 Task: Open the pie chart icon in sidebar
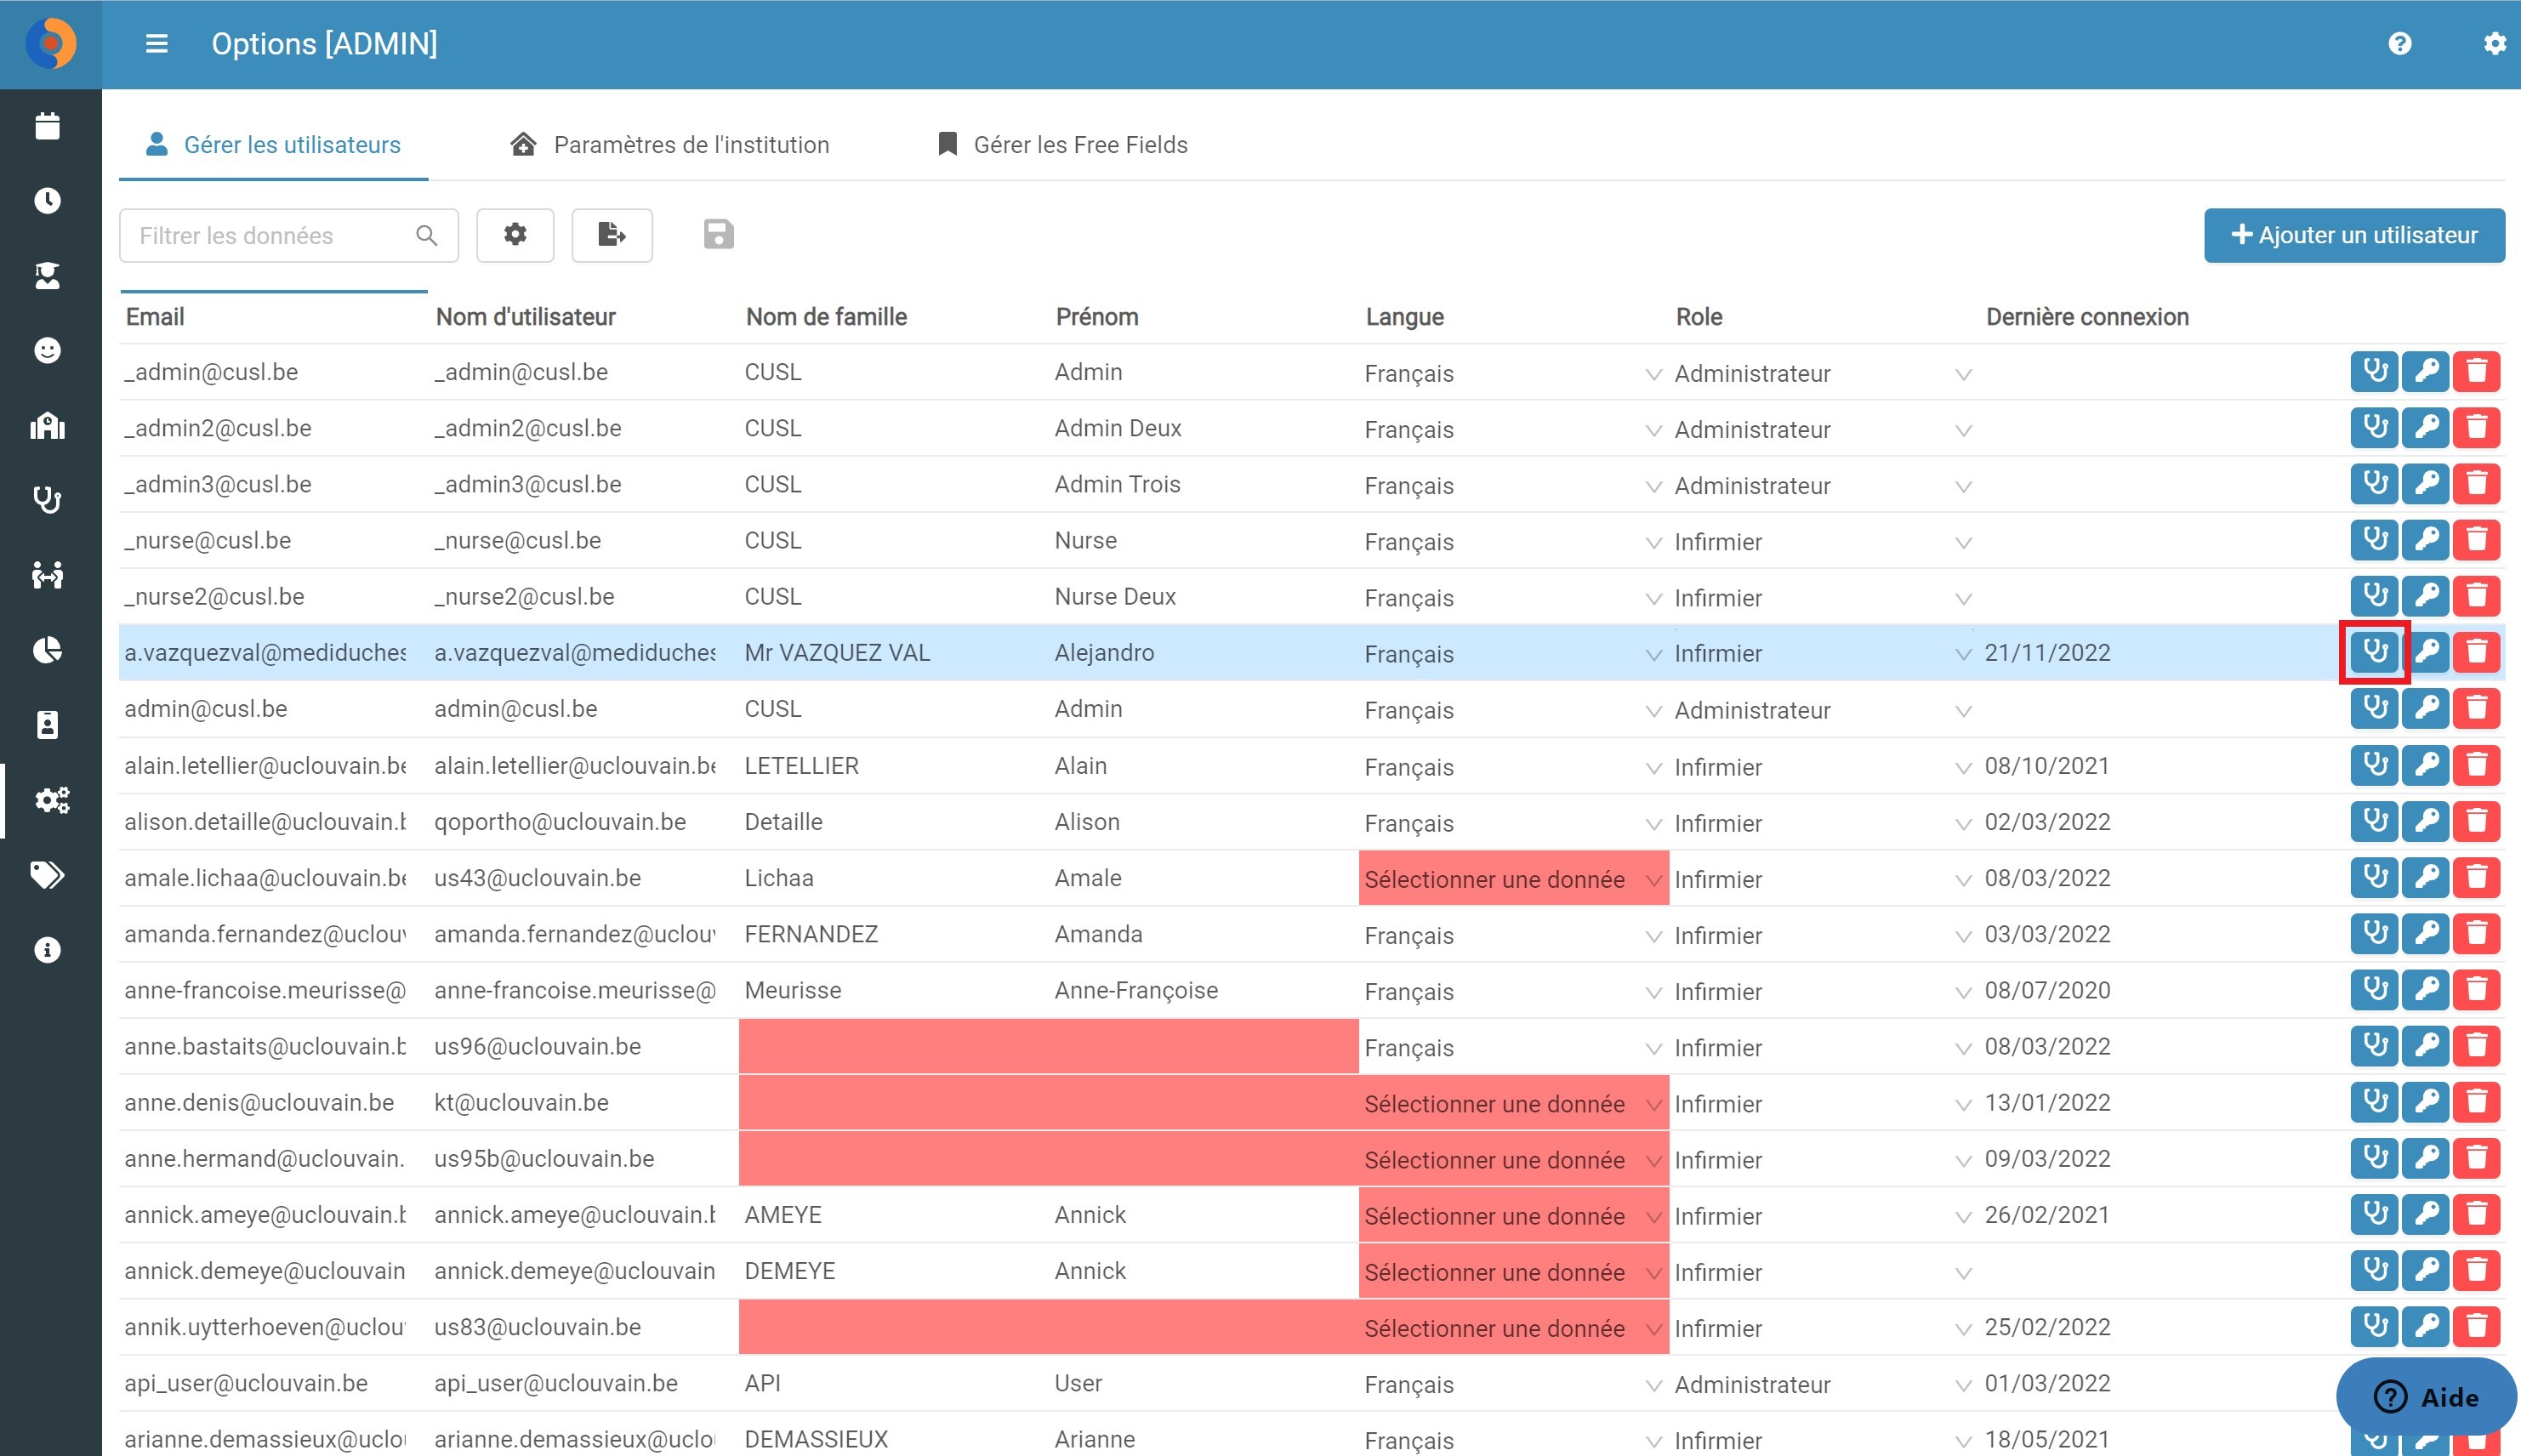tap(47, 650)
